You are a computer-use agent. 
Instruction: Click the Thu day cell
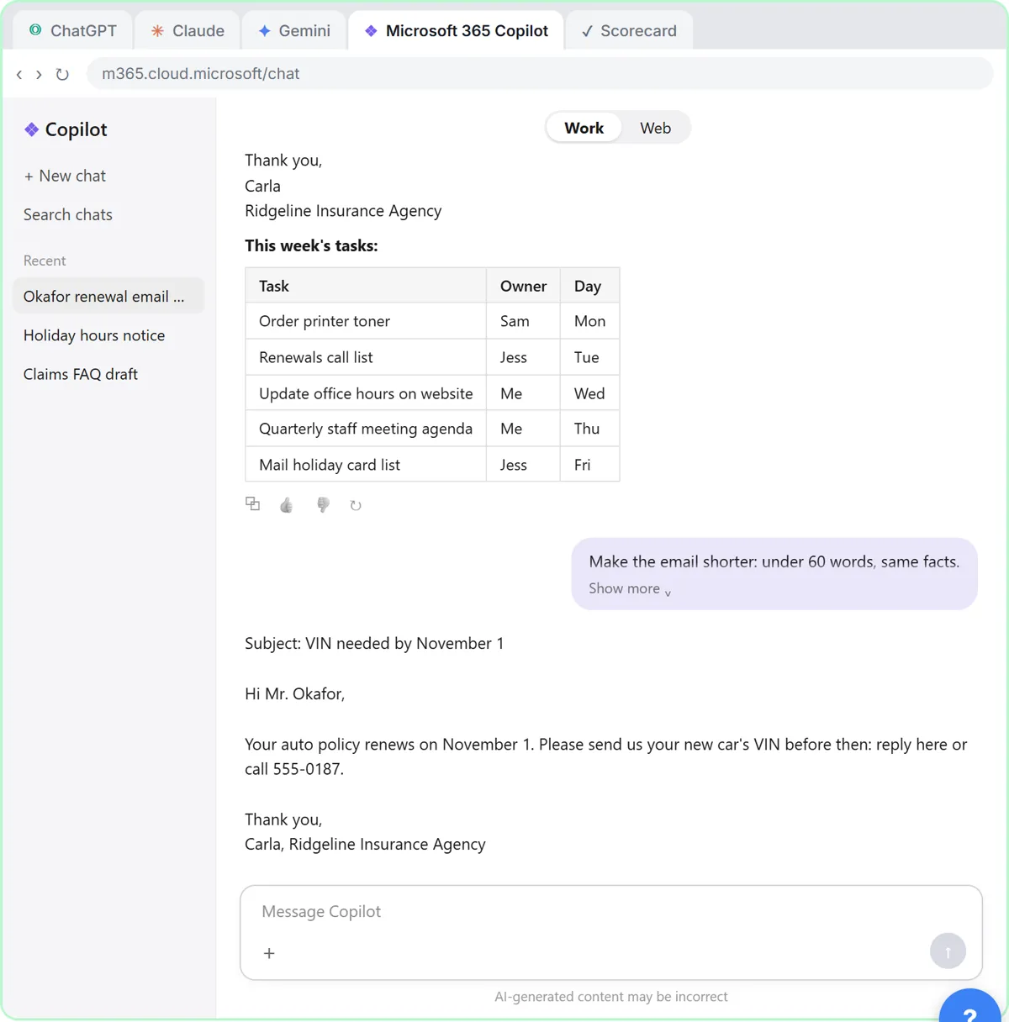point(589,429)
